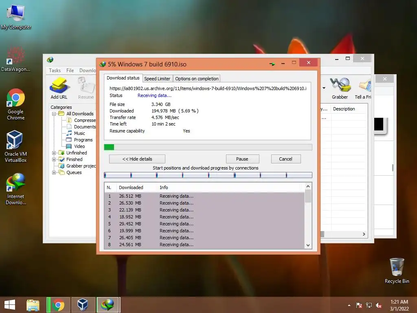
Task: Open My Computer desktop icon
Action: 16,17
